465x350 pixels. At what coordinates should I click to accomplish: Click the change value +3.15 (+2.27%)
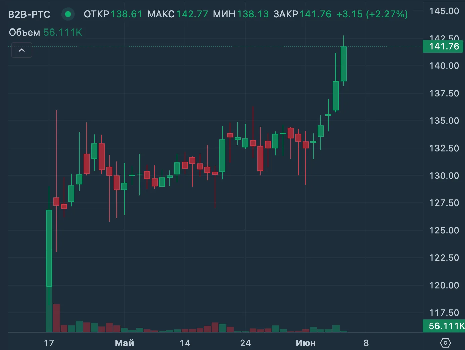coord(372,14)
